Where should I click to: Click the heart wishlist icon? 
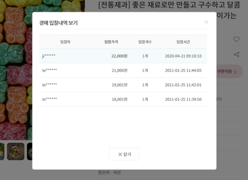coord(236,39)
